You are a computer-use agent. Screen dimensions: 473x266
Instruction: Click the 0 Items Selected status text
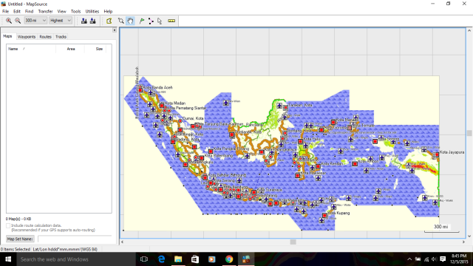point(15,250)
